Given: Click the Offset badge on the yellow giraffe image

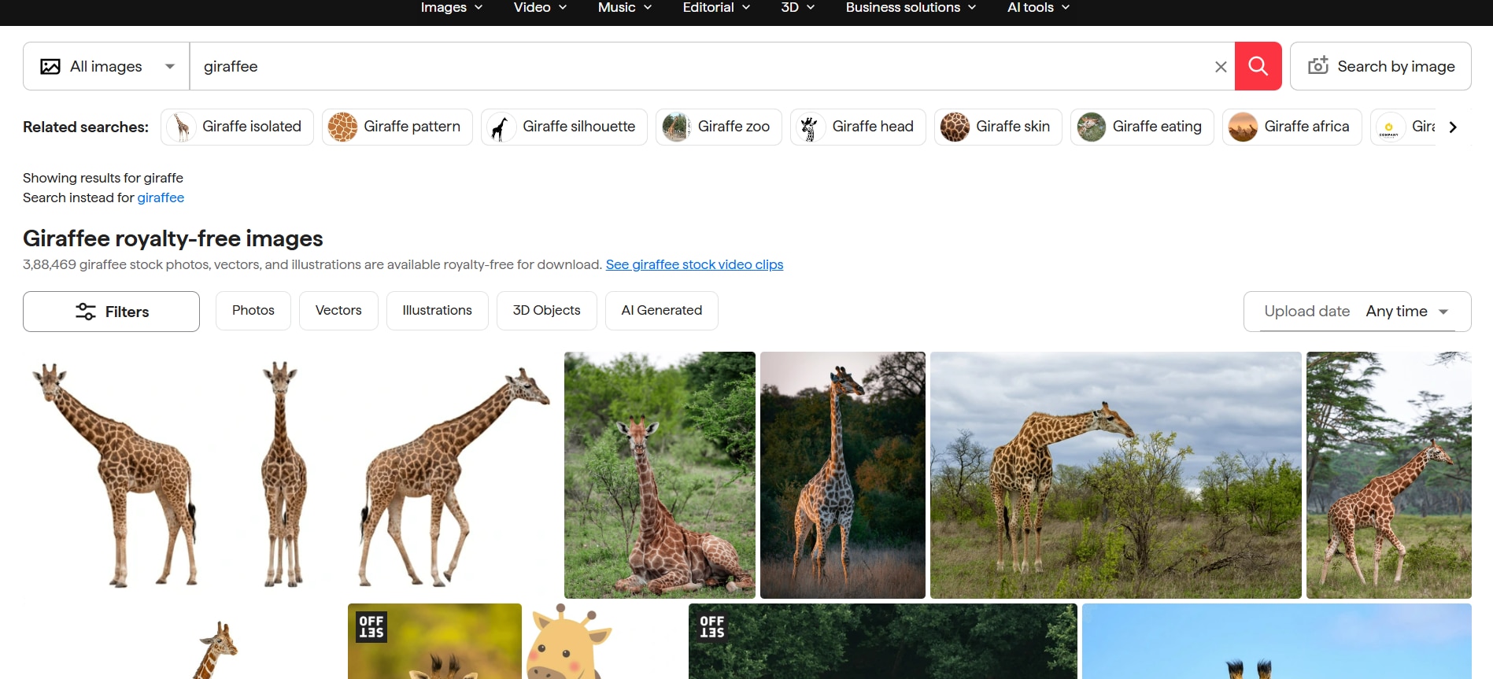Looking at the screenshot, I should (371, 627).
